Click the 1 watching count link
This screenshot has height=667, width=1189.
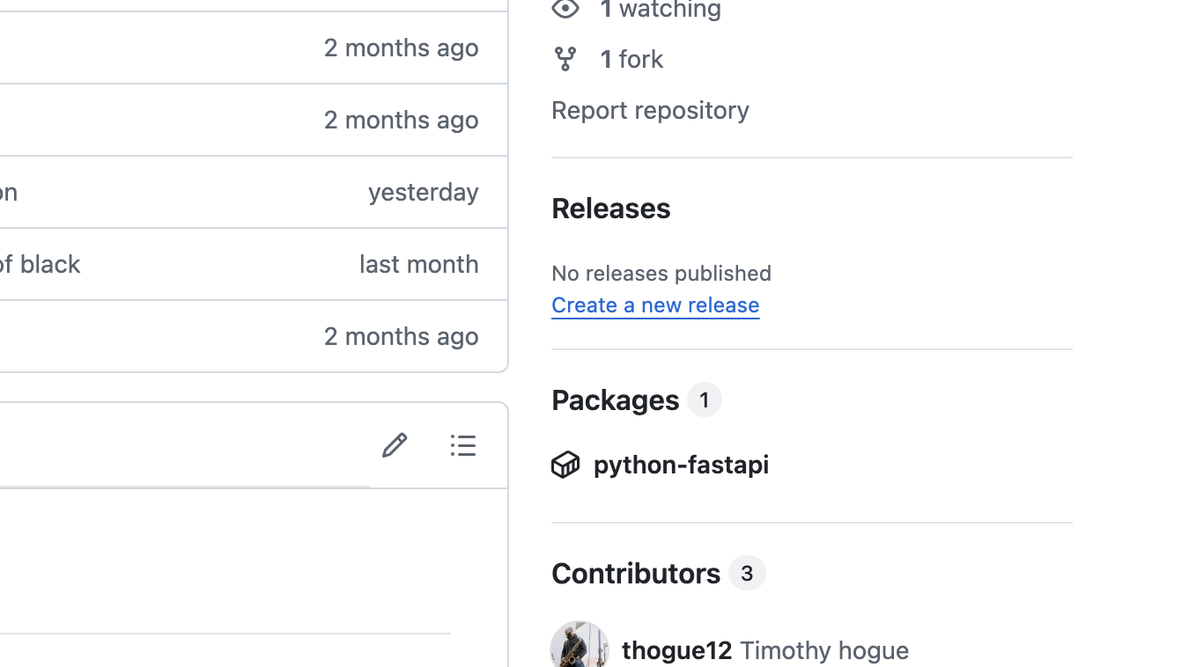click(x=661, y=10)
